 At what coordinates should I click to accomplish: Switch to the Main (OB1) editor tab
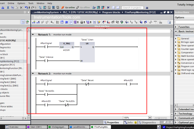point(36,127)
